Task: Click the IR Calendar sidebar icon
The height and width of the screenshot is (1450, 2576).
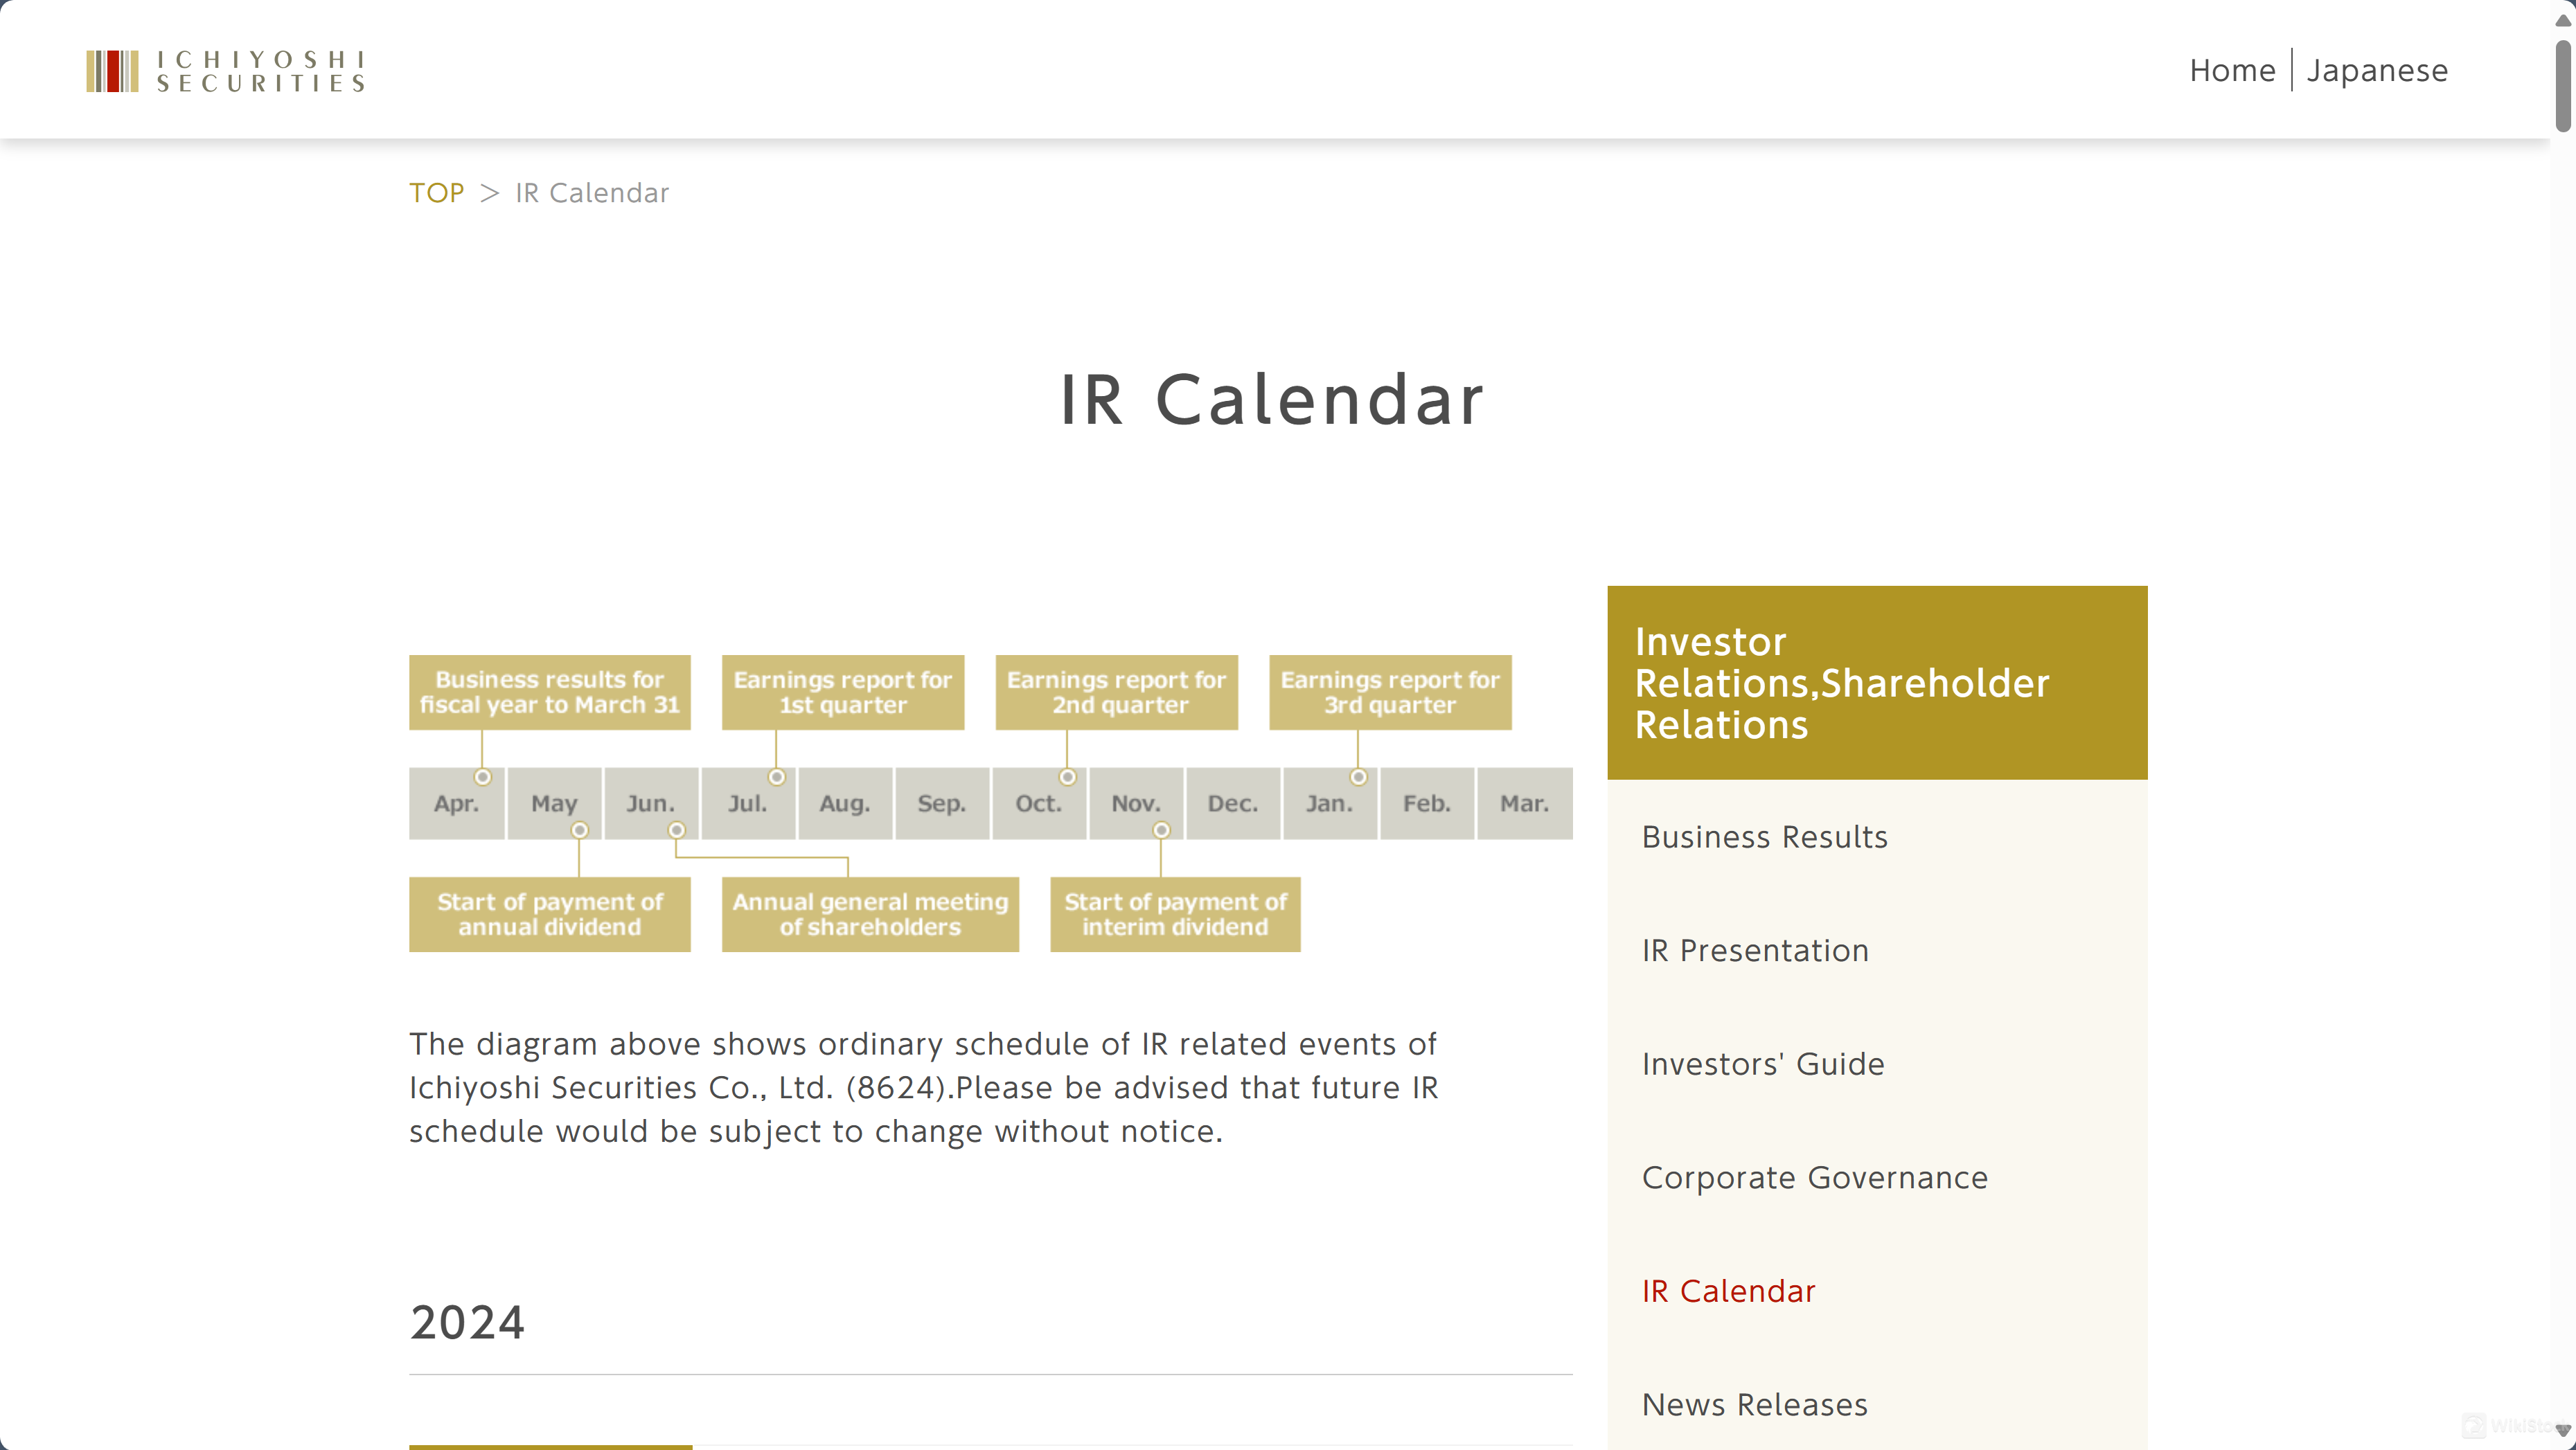Action: point(1729,1289)
